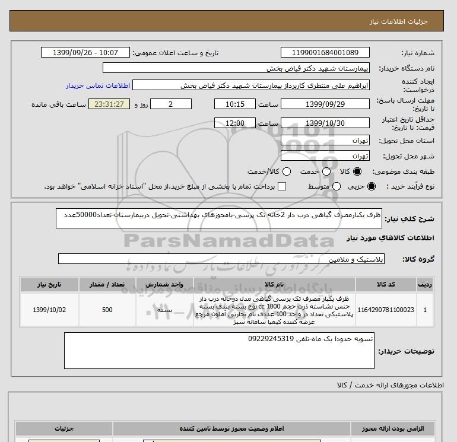This screenshot has height=442, width=457.
Task: Click the remaining time countdown 23:31:27
Action: pos(109,104)
